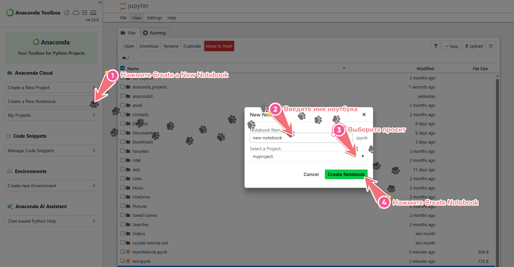Open the Select a Project dropdown
The image size is (514, 267).
pyautogui.click(x=308, y=156)
